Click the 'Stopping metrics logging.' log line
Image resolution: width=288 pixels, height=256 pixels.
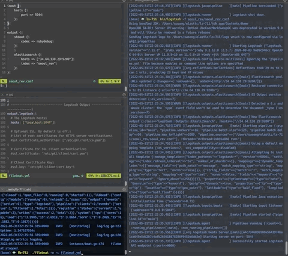22,239
